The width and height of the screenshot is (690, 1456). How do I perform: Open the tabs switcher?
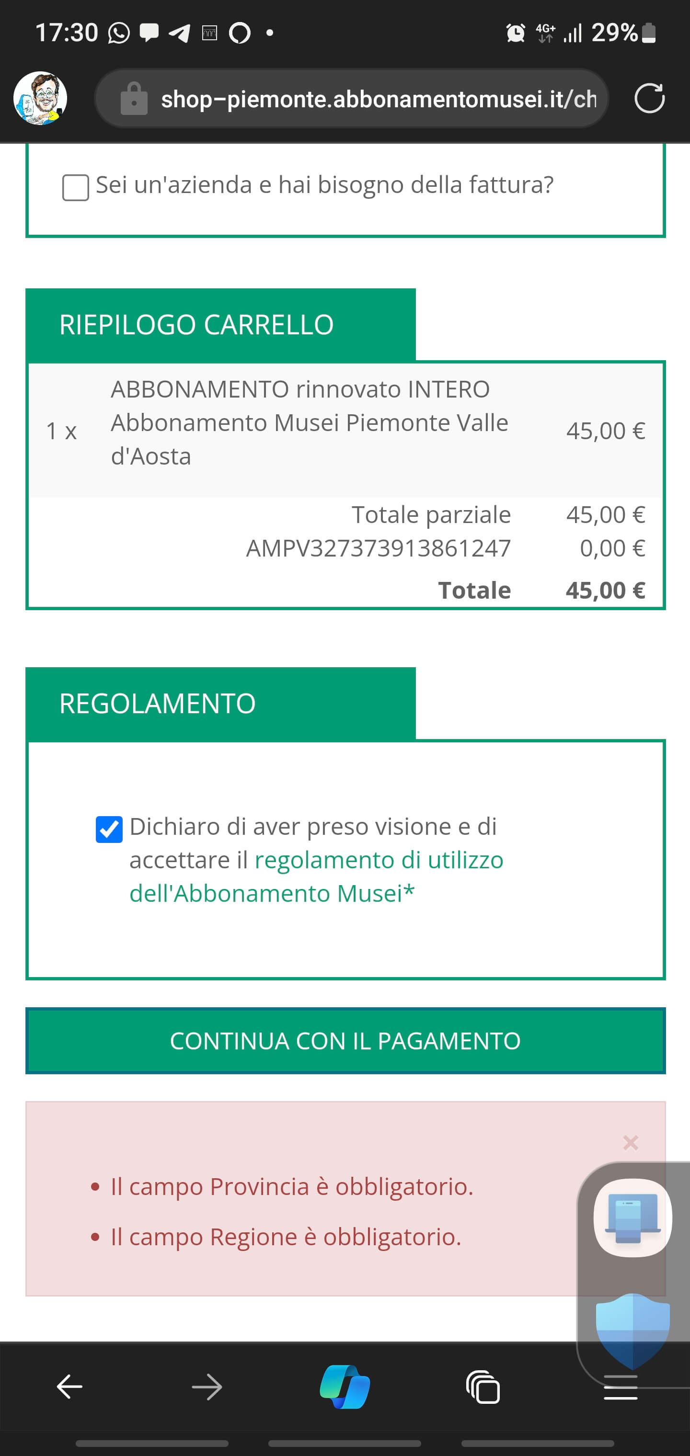pos(483,1387)
